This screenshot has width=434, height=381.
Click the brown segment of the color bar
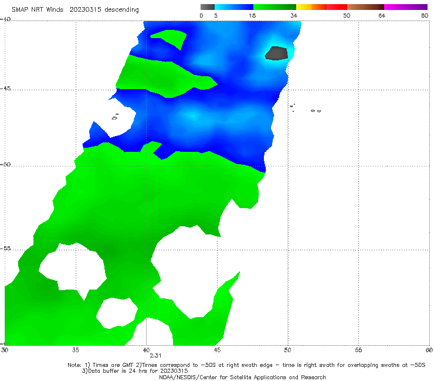(x=365, y=7)
